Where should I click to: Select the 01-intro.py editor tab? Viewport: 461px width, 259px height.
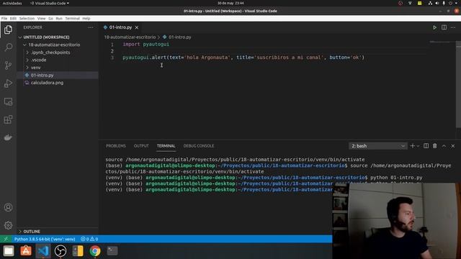120,27
